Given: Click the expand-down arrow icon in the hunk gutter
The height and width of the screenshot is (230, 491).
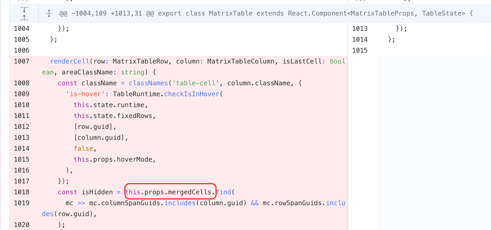Looking at the screenshot, I should click(24, 10).
